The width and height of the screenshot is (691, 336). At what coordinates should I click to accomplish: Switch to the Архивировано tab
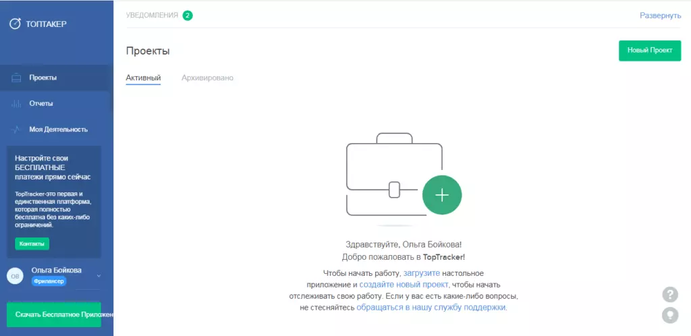click(208, 78)
